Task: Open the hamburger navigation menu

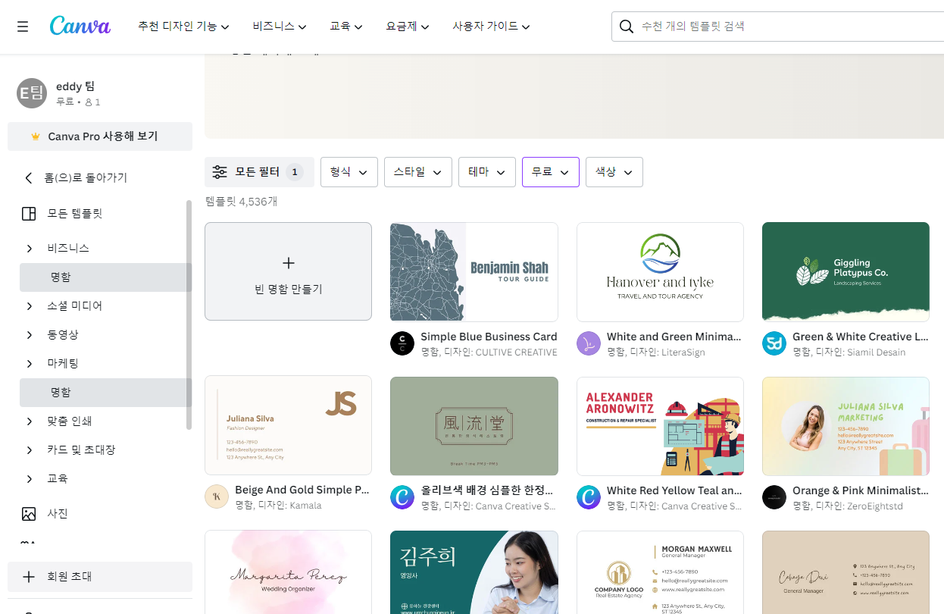Action: [22, 25]
